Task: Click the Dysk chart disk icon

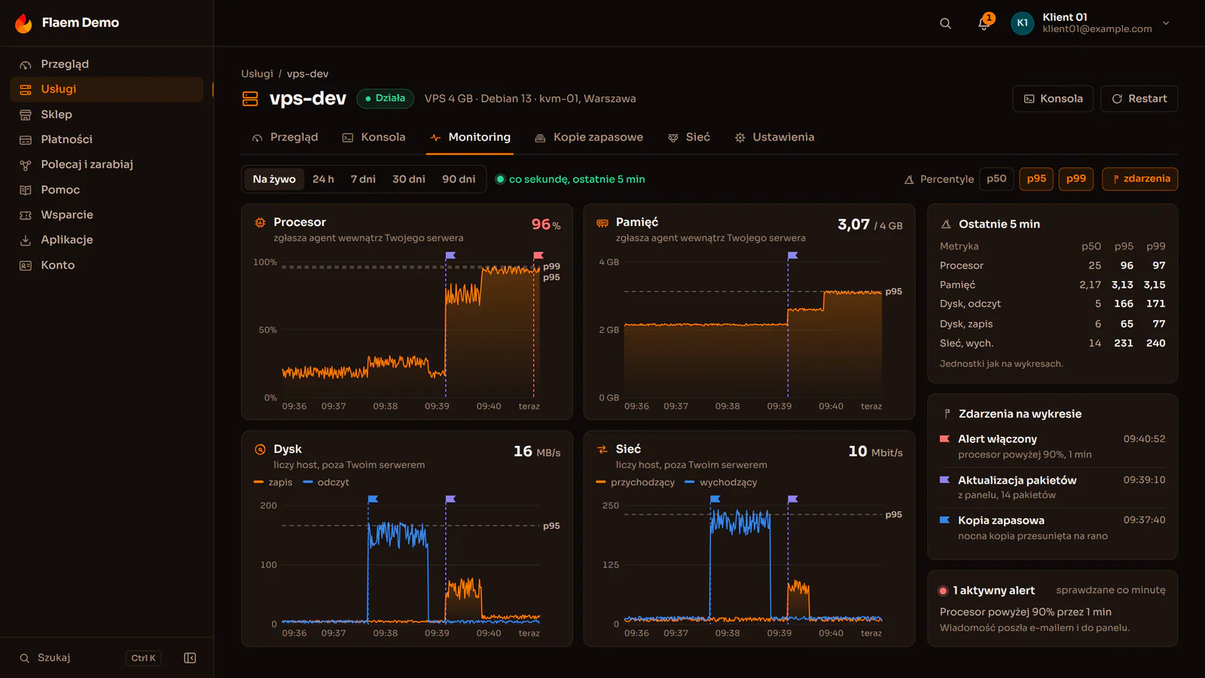Action: [x=260, y=449]
